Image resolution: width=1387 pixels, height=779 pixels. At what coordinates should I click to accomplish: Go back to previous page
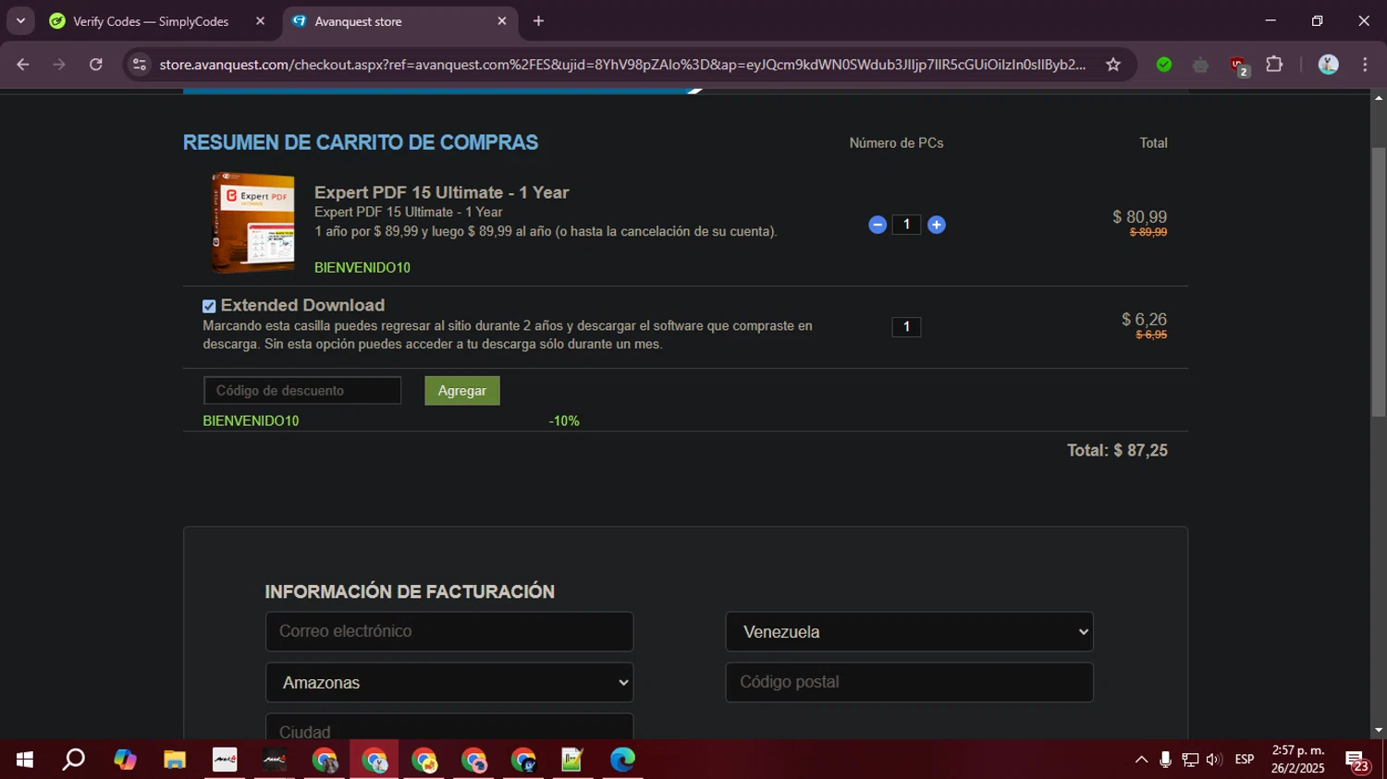pos(23,65)
